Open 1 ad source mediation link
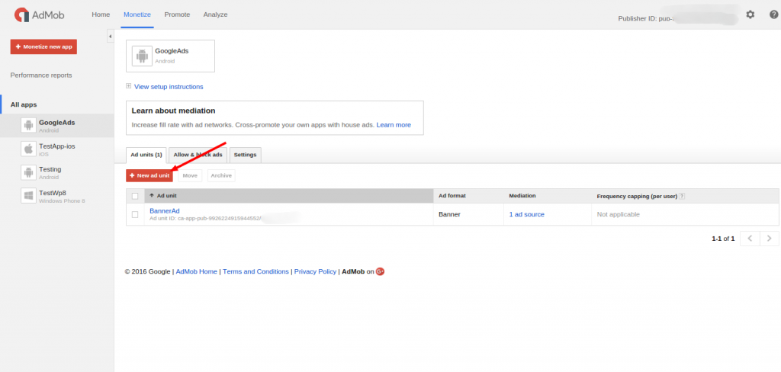 [x=526, y=214]
